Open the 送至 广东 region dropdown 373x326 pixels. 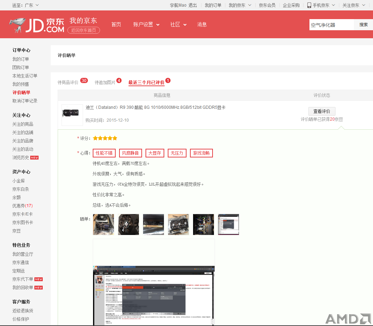25,5
